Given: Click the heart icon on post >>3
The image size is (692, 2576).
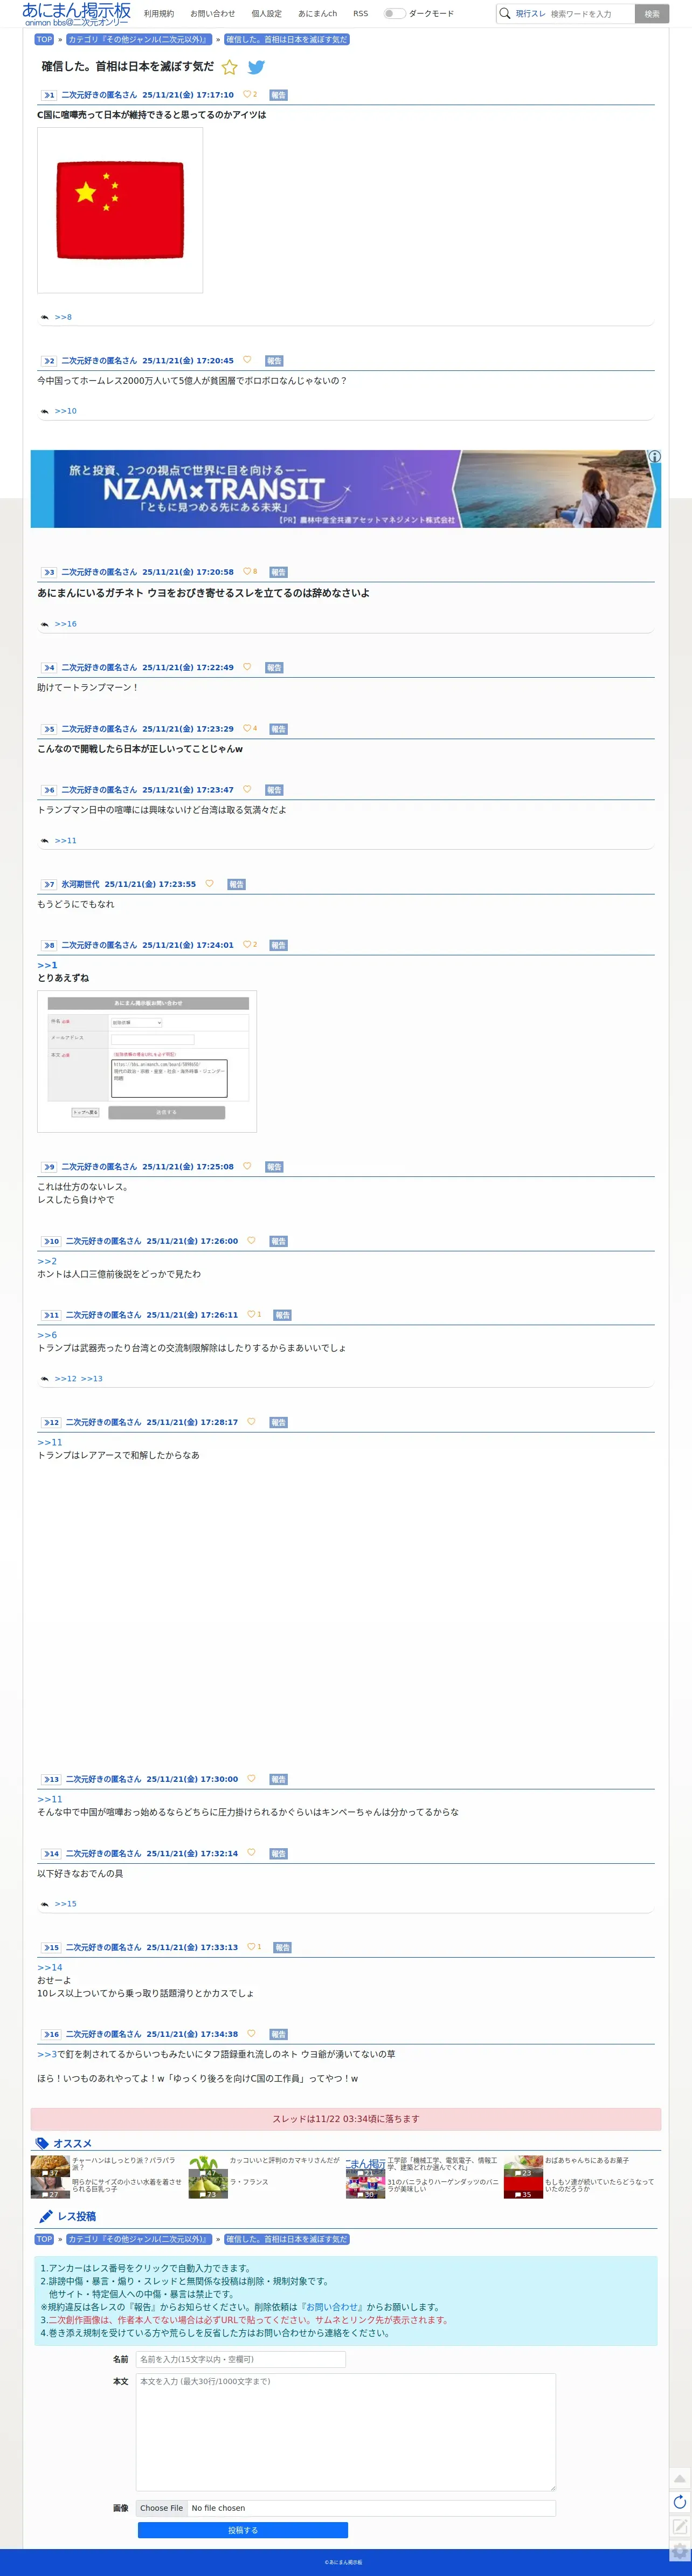Looking at the screenshot, I should click(x=247, y=571).
